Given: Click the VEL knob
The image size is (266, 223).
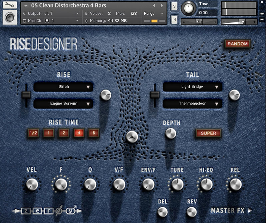Looking at the screenshot, I should [32, 184].
